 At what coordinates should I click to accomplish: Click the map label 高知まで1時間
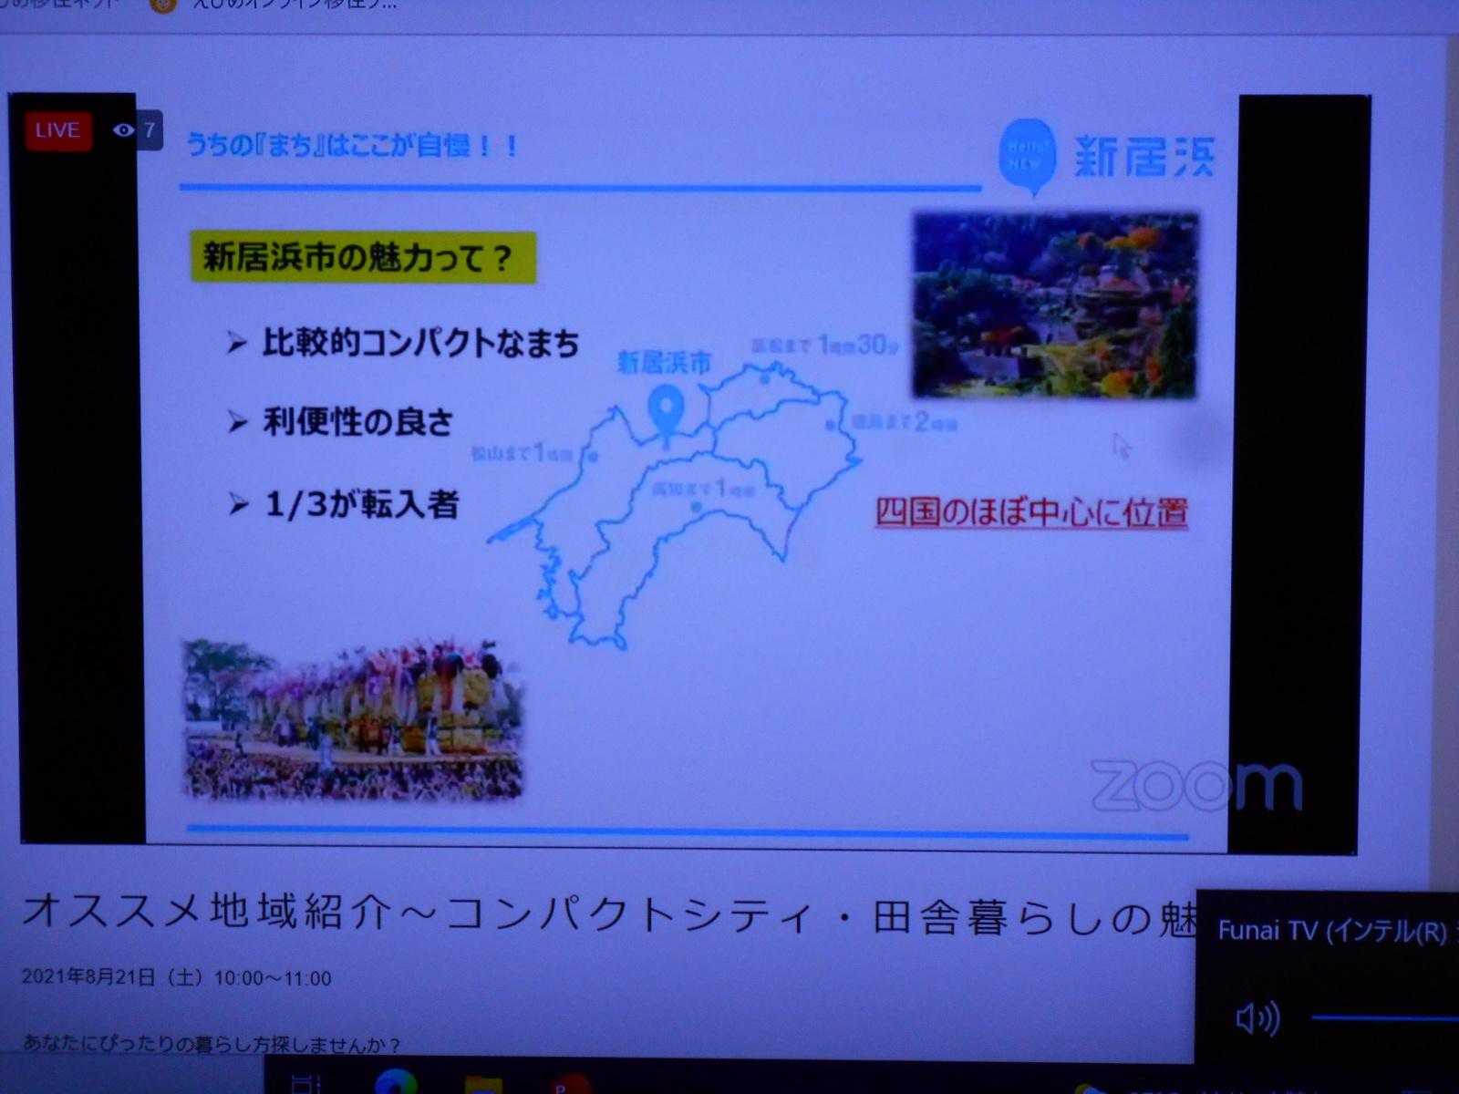coord(703,490)
